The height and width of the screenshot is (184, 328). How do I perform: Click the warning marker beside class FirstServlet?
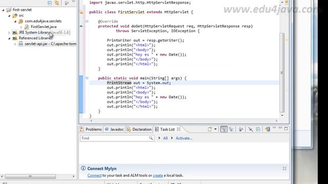[x=81, y=12]
